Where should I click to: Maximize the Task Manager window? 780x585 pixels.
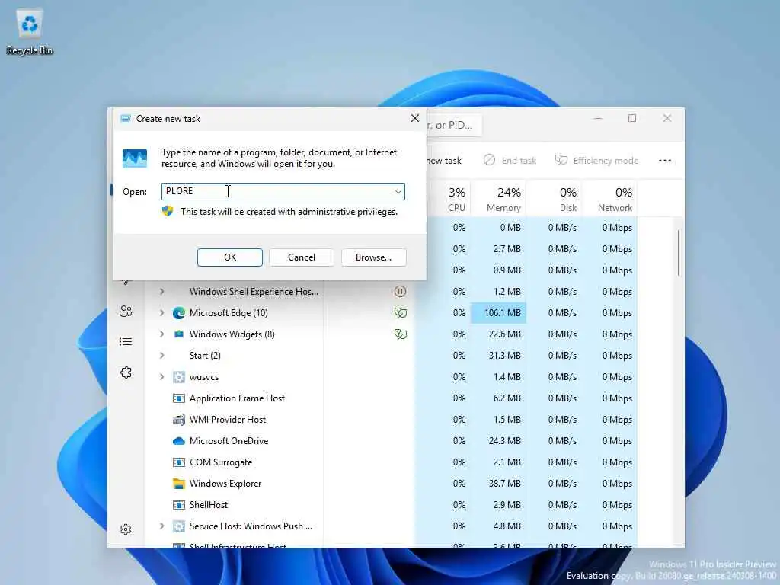click(631, 118)
